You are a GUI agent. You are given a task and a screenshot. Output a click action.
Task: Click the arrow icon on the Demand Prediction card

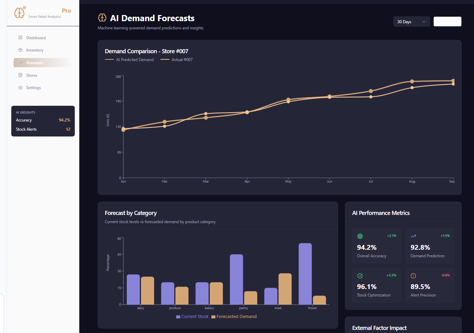[413, 236]
